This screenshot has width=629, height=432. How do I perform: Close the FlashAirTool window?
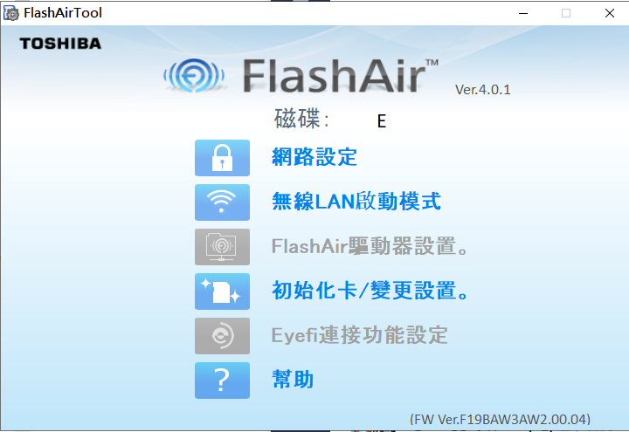point(610,13)
